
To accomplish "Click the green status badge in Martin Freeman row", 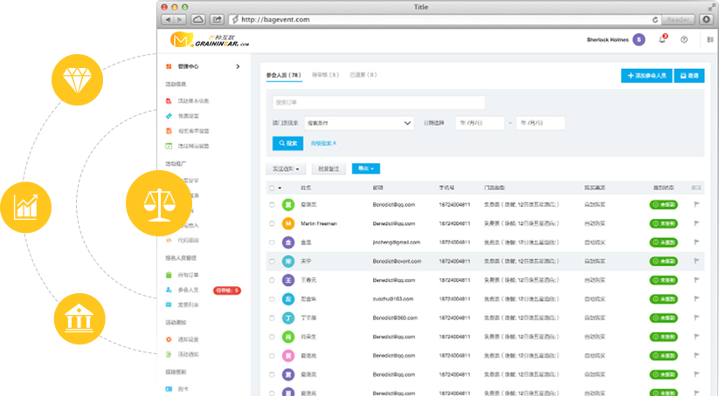I will (663, 224).
